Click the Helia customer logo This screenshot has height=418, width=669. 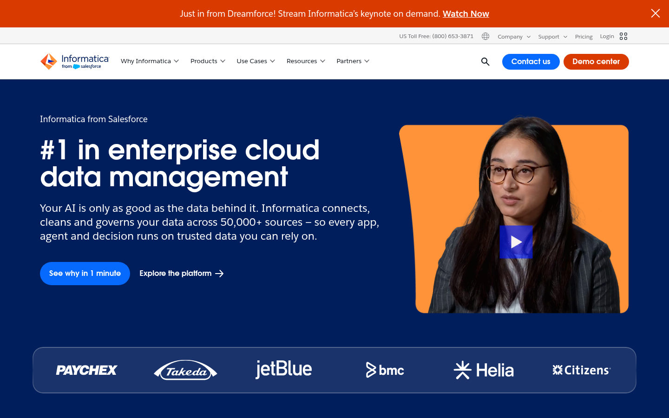484,370
